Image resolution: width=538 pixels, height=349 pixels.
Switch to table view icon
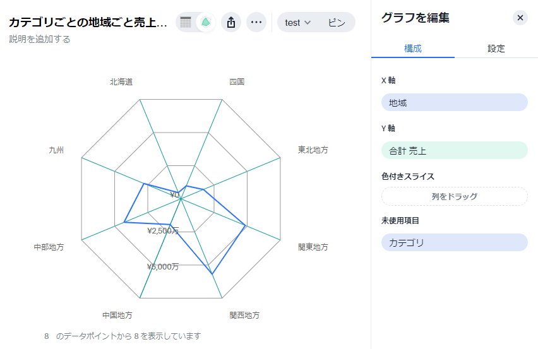pos(186,23)
